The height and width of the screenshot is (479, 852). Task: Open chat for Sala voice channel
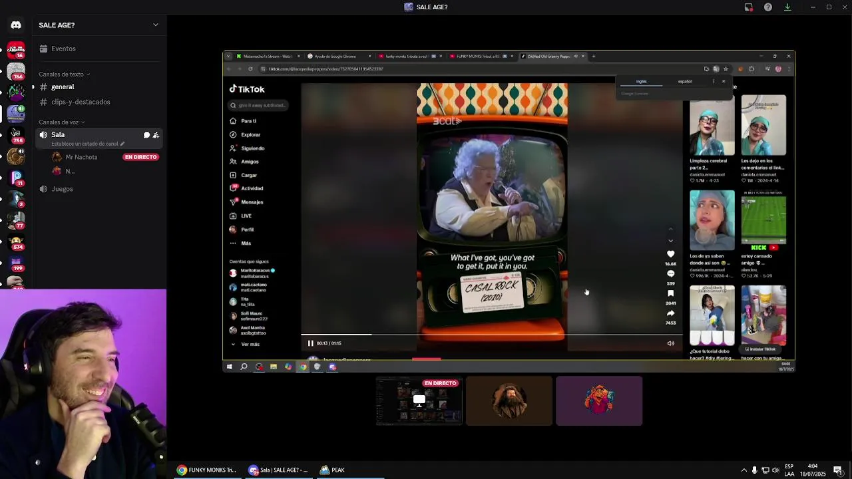point(146,135)
